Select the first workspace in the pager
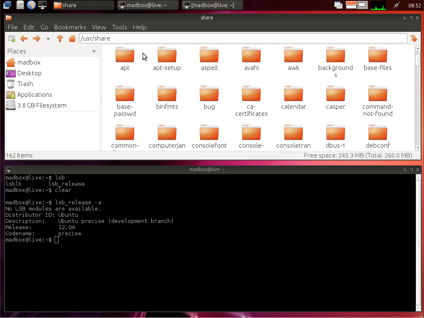This screenshot has width=424, height=318. pyautogui.click(x=351, y=5)
